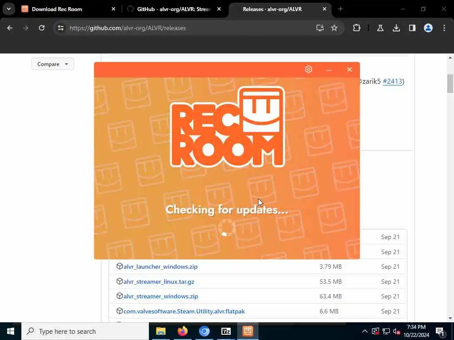Open Rec Room launcher settings gear
The height and width of the screenshot is (340, 454).
[309, 70]
